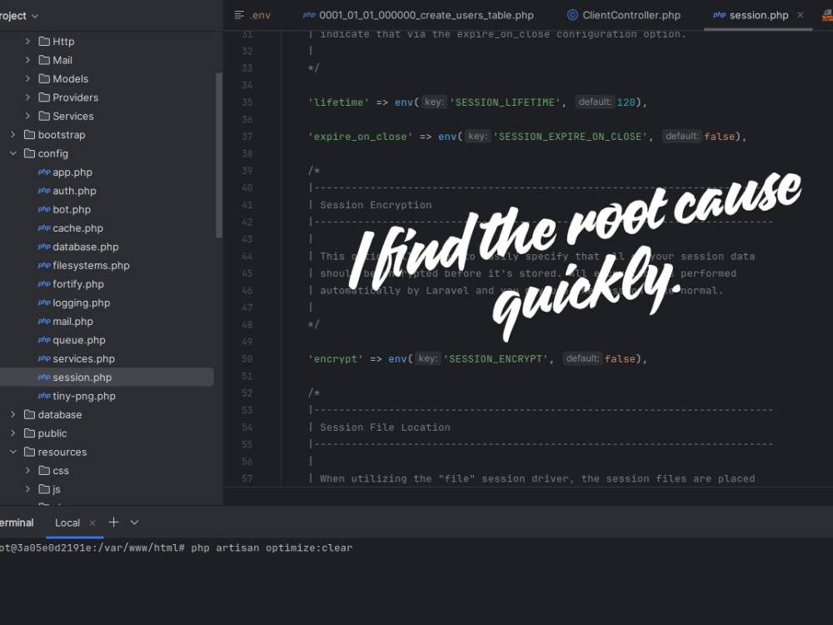833x625 pixels.
Task: Open the Project view dropdown
Action: point(35,17)
